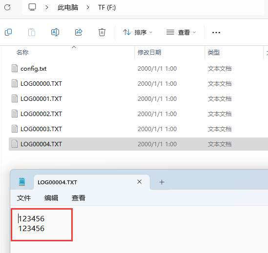Click the Notepad app icon
Viewport: 268px width, 253px height.
coord(22,182)
